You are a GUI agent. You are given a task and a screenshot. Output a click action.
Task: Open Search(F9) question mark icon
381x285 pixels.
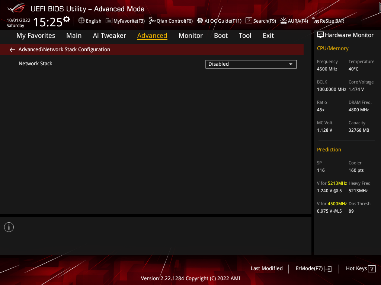tap(249, 21)
